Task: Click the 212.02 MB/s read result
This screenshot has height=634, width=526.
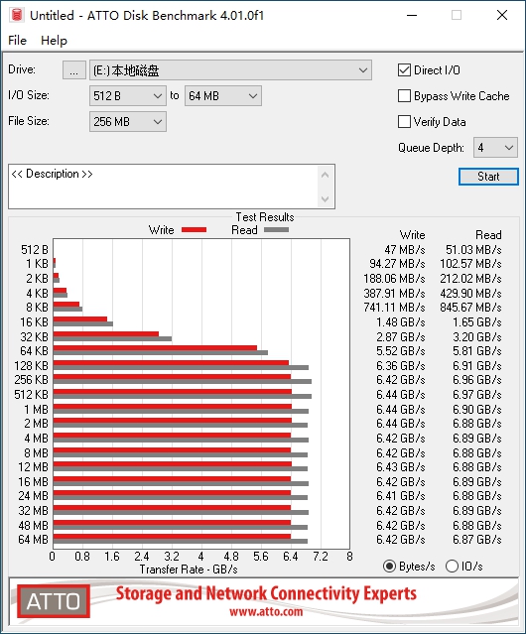Action: [471, 279]
